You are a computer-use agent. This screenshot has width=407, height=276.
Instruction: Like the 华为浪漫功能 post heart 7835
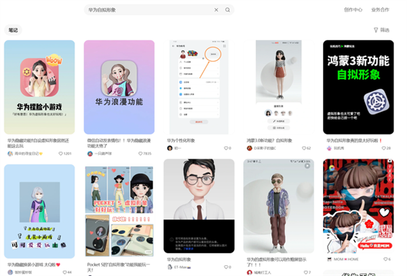pyautogui.click(x=140, y=153)
